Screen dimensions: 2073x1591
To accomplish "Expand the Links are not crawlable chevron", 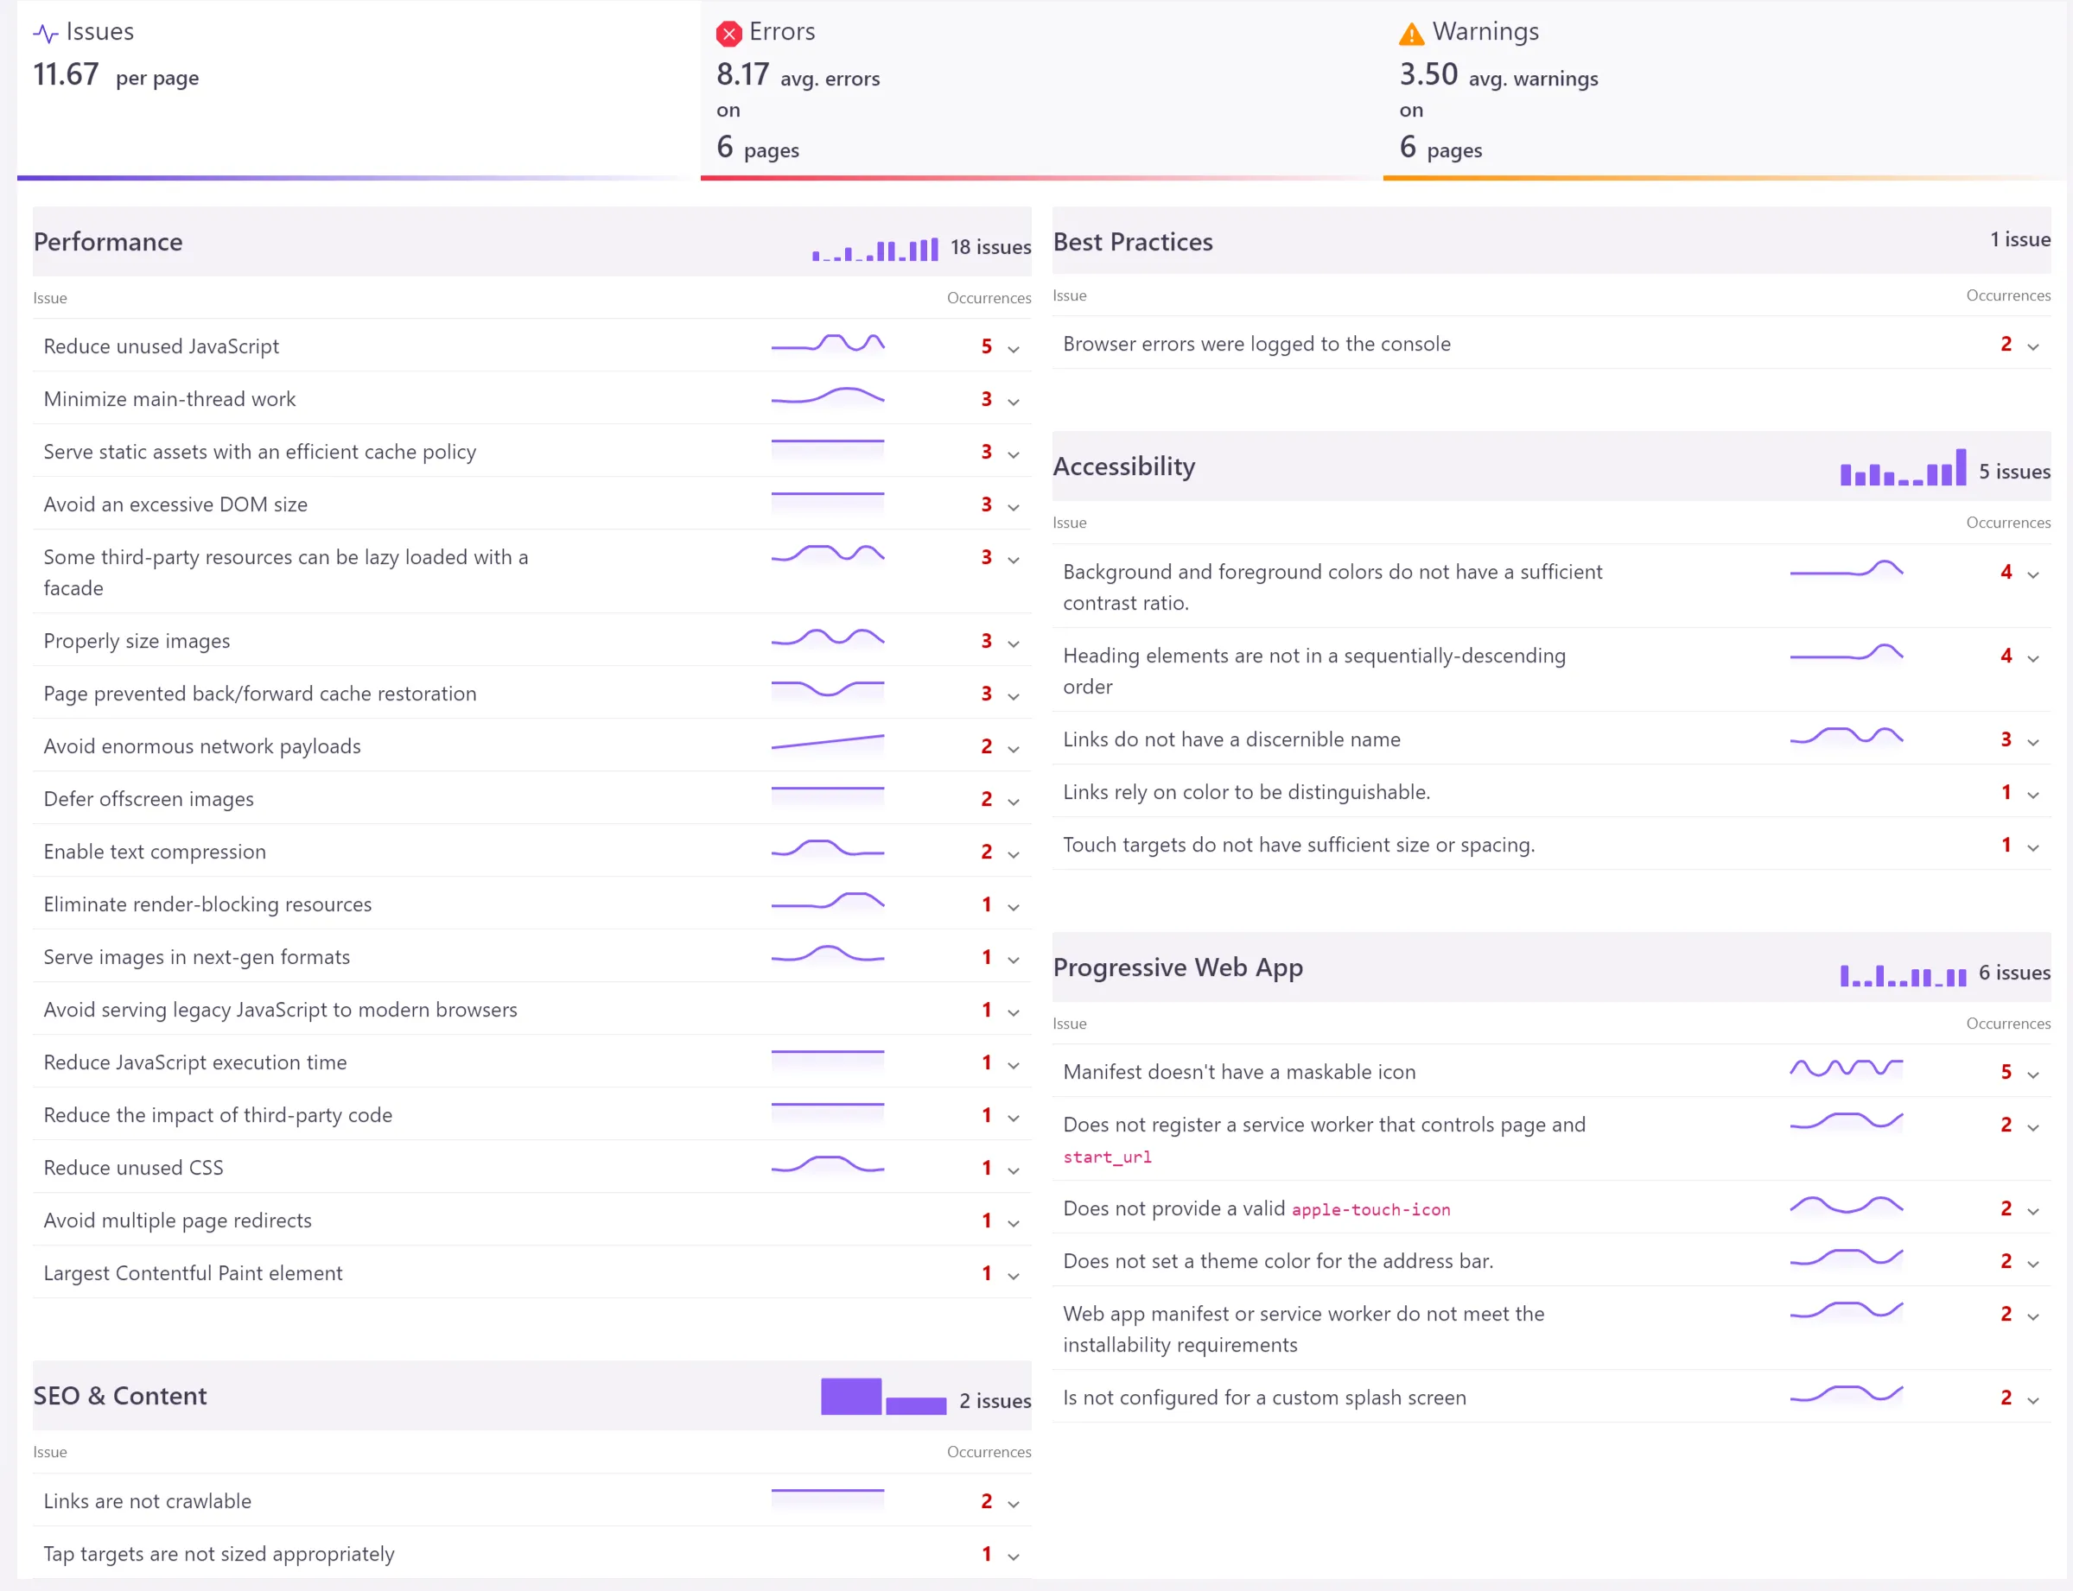I will [1013, 1504].
